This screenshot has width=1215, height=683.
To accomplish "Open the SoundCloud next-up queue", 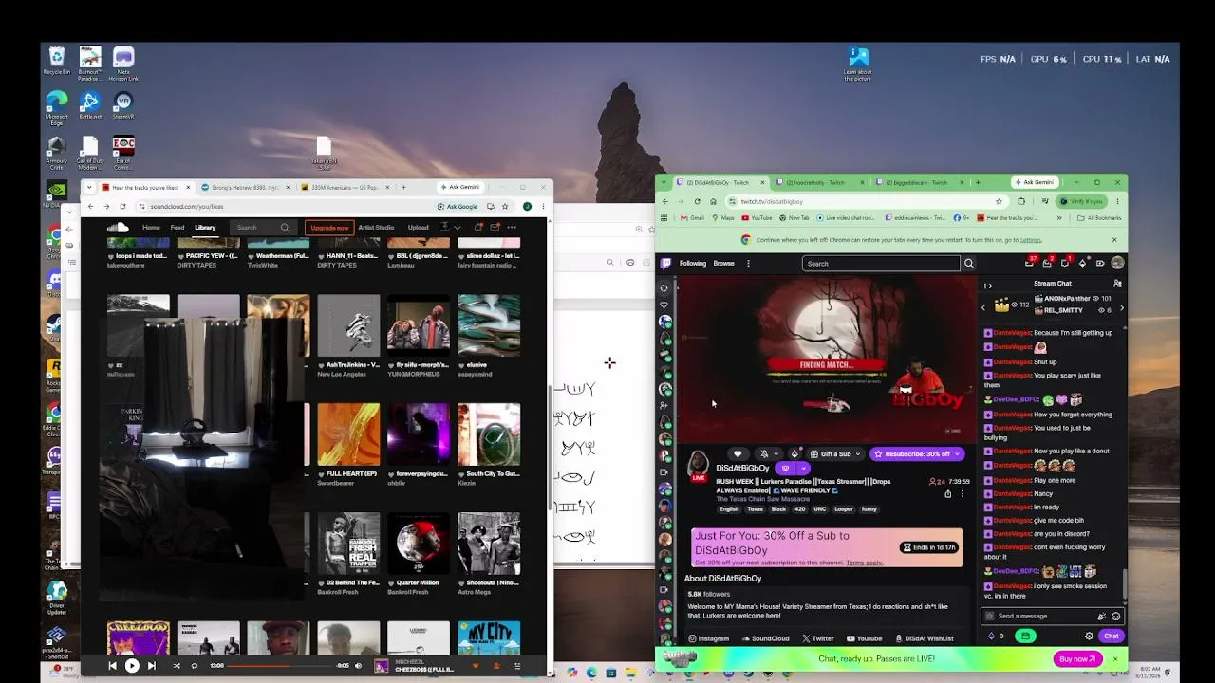I will (517, 666).
